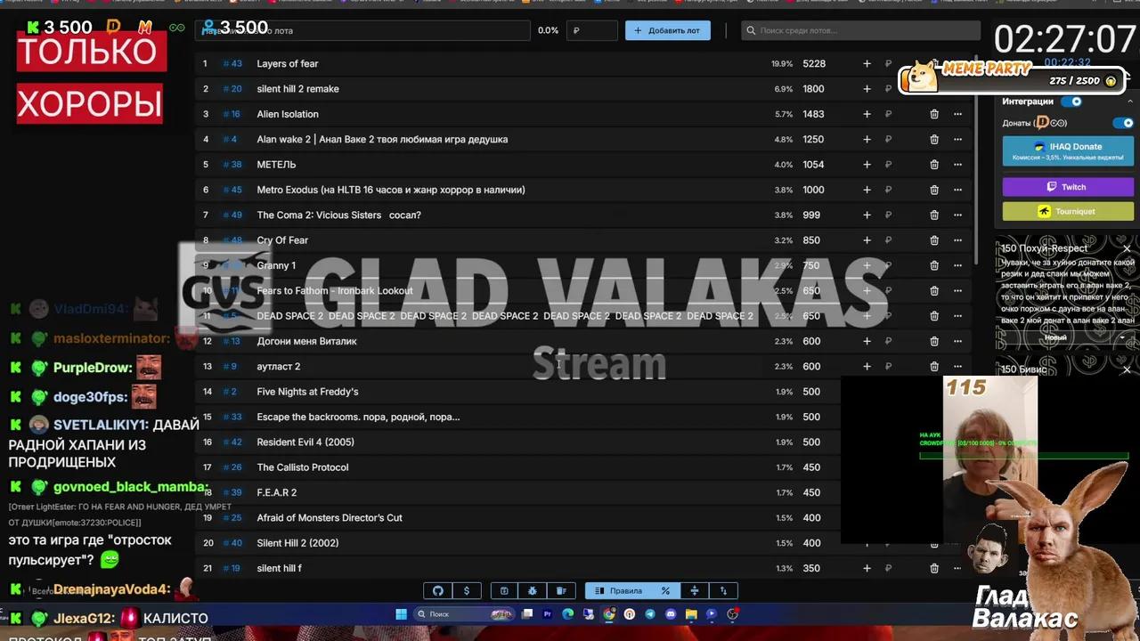Viewport: 1140px width, 641px height.
Task: Click the bug report icon
Action: (533, 591)
